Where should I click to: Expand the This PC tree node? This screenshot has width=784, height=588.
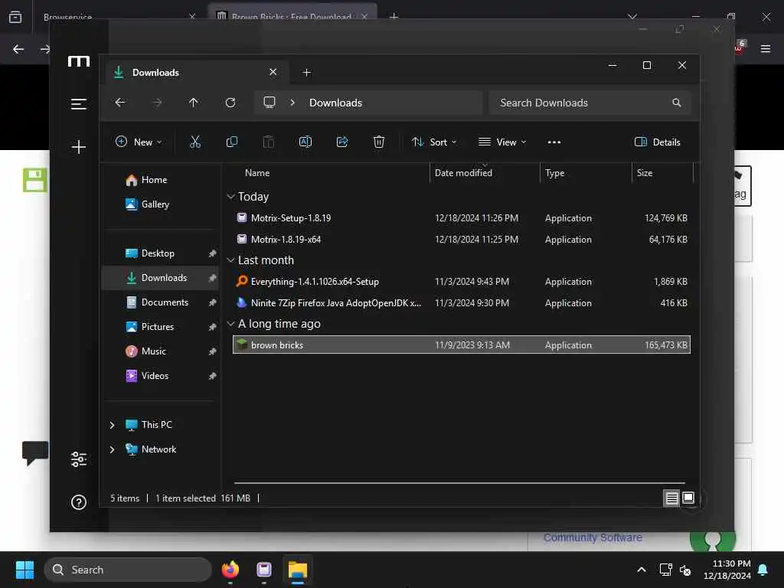click(112, 425)
